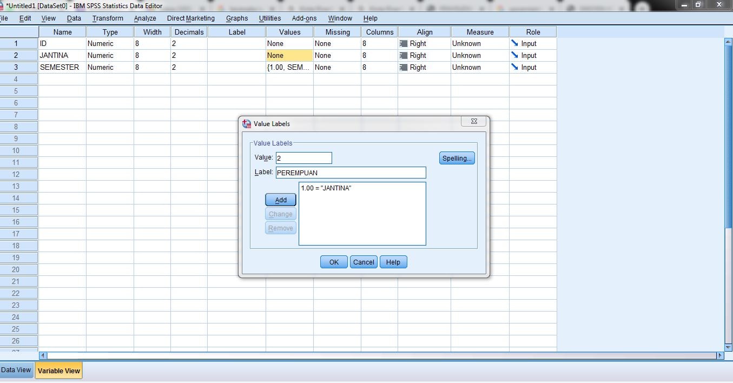This screenshot has height=383, width=733.
Task: Click the Right align icon for JANTINA
Action: click(404, 55)
